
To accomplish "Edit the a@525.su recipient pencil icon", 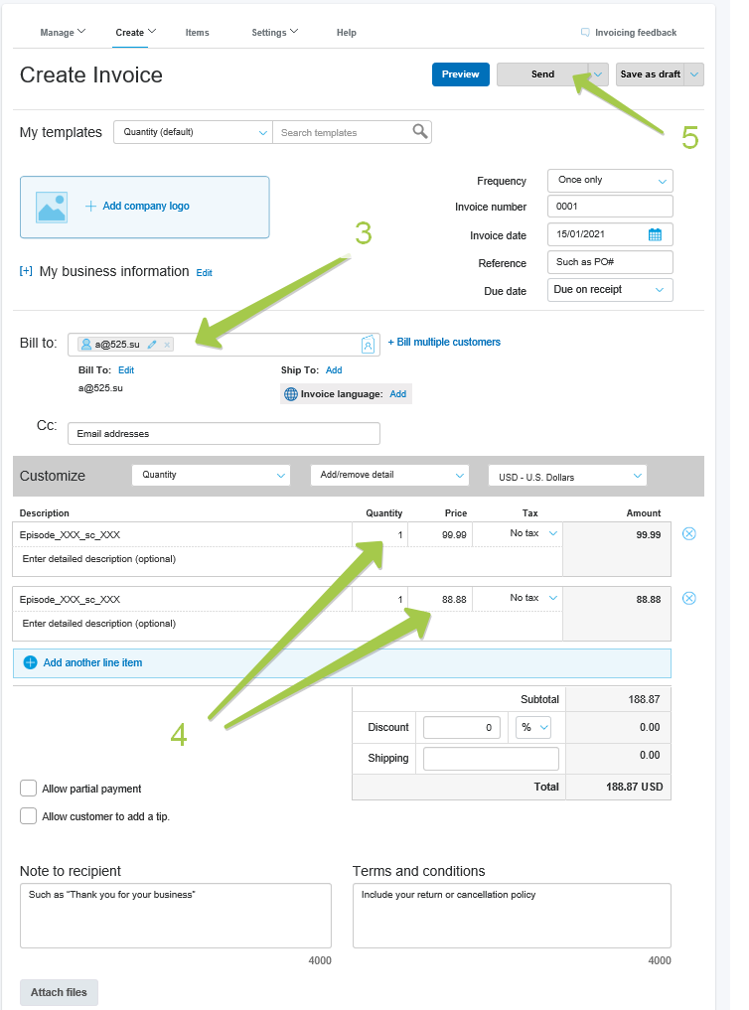I will (152, 345).
